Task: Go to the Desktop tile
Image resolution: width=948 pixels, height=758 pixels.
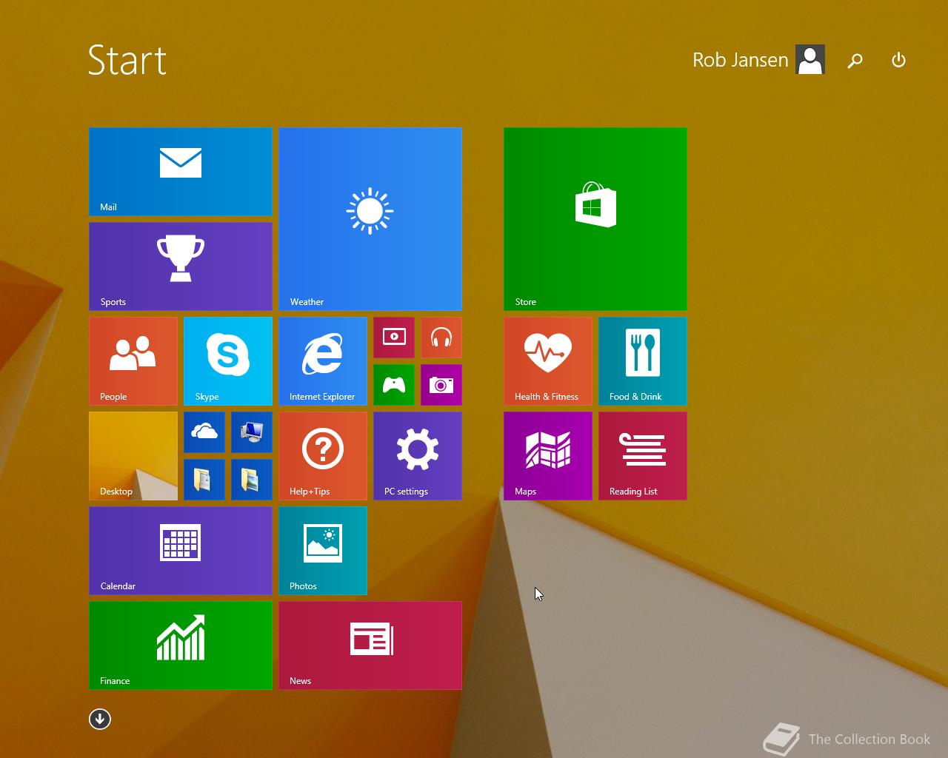Action: point(133,456)
